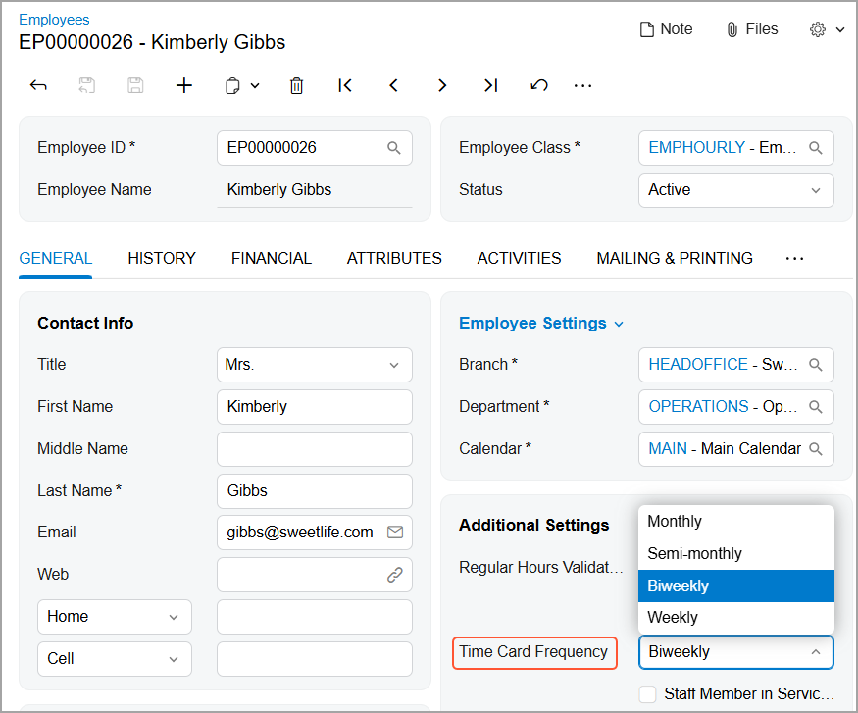
Task: Switch to the ACTIVITIES tab
Action: coord(520,258)
